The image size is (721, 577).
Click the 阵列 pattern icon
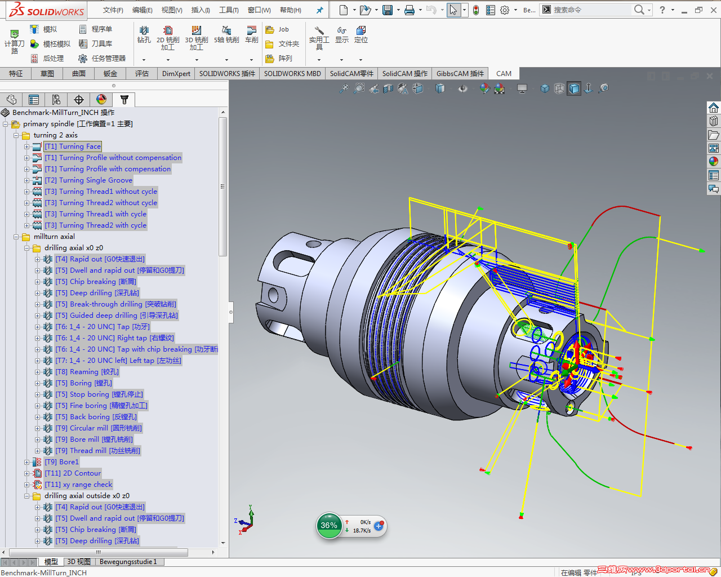(270, 59)
